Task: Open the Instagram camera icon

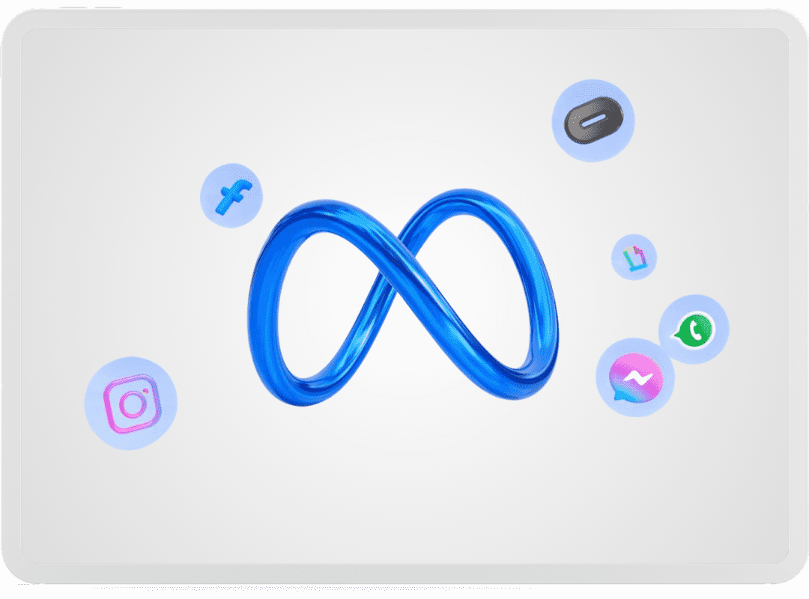Action: [x=131, y=404]
